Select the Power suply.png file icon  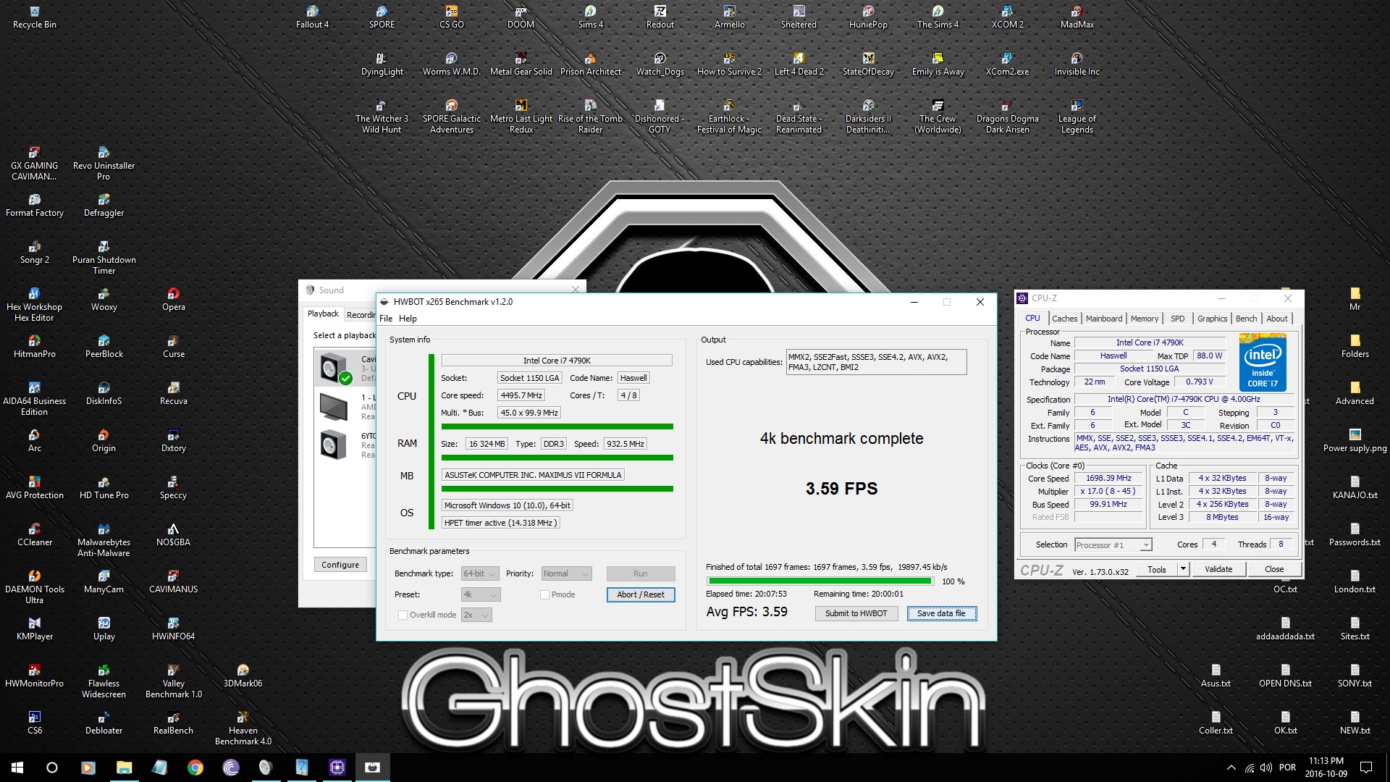pyautogui.click(x=1355, y=440)
